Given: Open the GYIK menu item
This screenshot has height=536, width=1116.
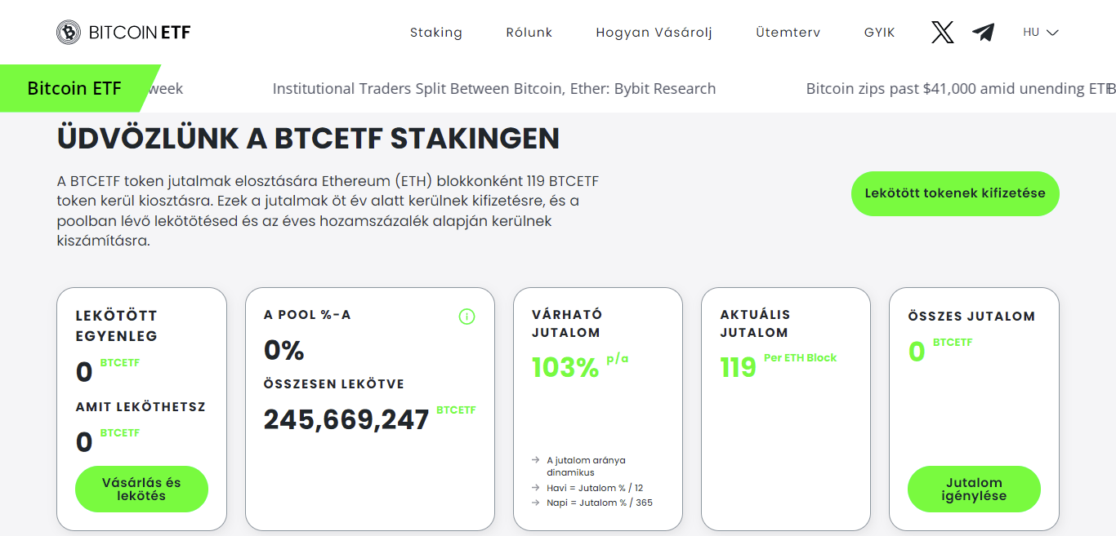Looking at the screenshot, I should pyautogui.click(x=880, y=33).
